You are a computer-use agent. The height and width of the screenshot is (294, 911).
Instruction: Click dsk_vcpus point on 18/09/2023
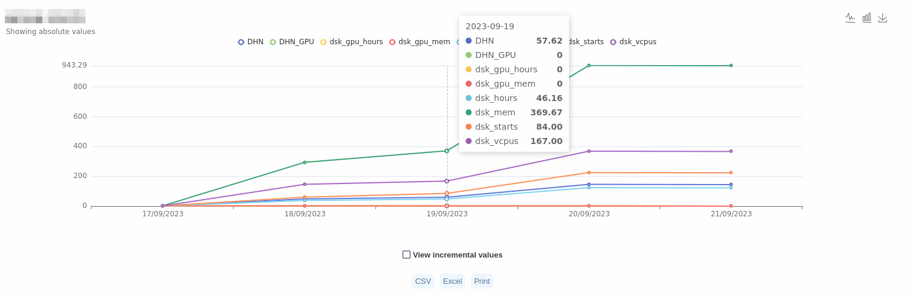pos(304,184)
